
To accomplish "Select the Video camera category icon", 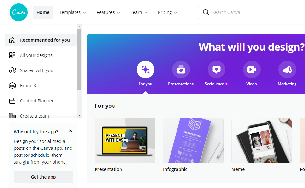I will [252, 70].
